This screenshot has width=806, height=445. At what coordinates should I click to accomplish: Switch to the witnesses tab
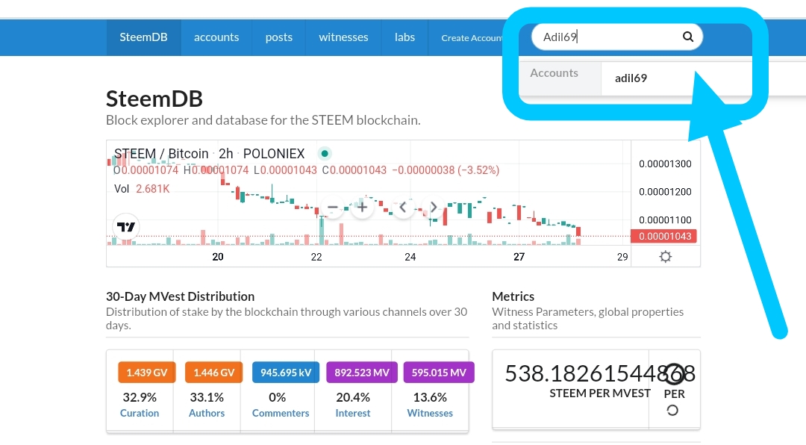(343, 37)
